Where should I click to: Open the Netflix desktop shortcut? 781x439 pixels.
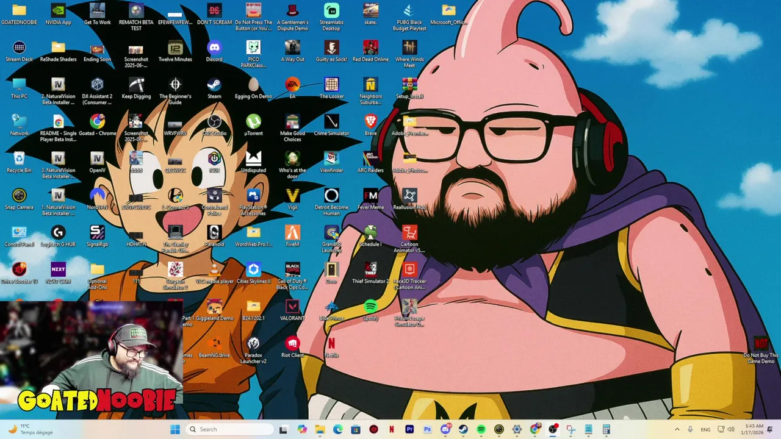pyautogui.click(x=331, y=348)
